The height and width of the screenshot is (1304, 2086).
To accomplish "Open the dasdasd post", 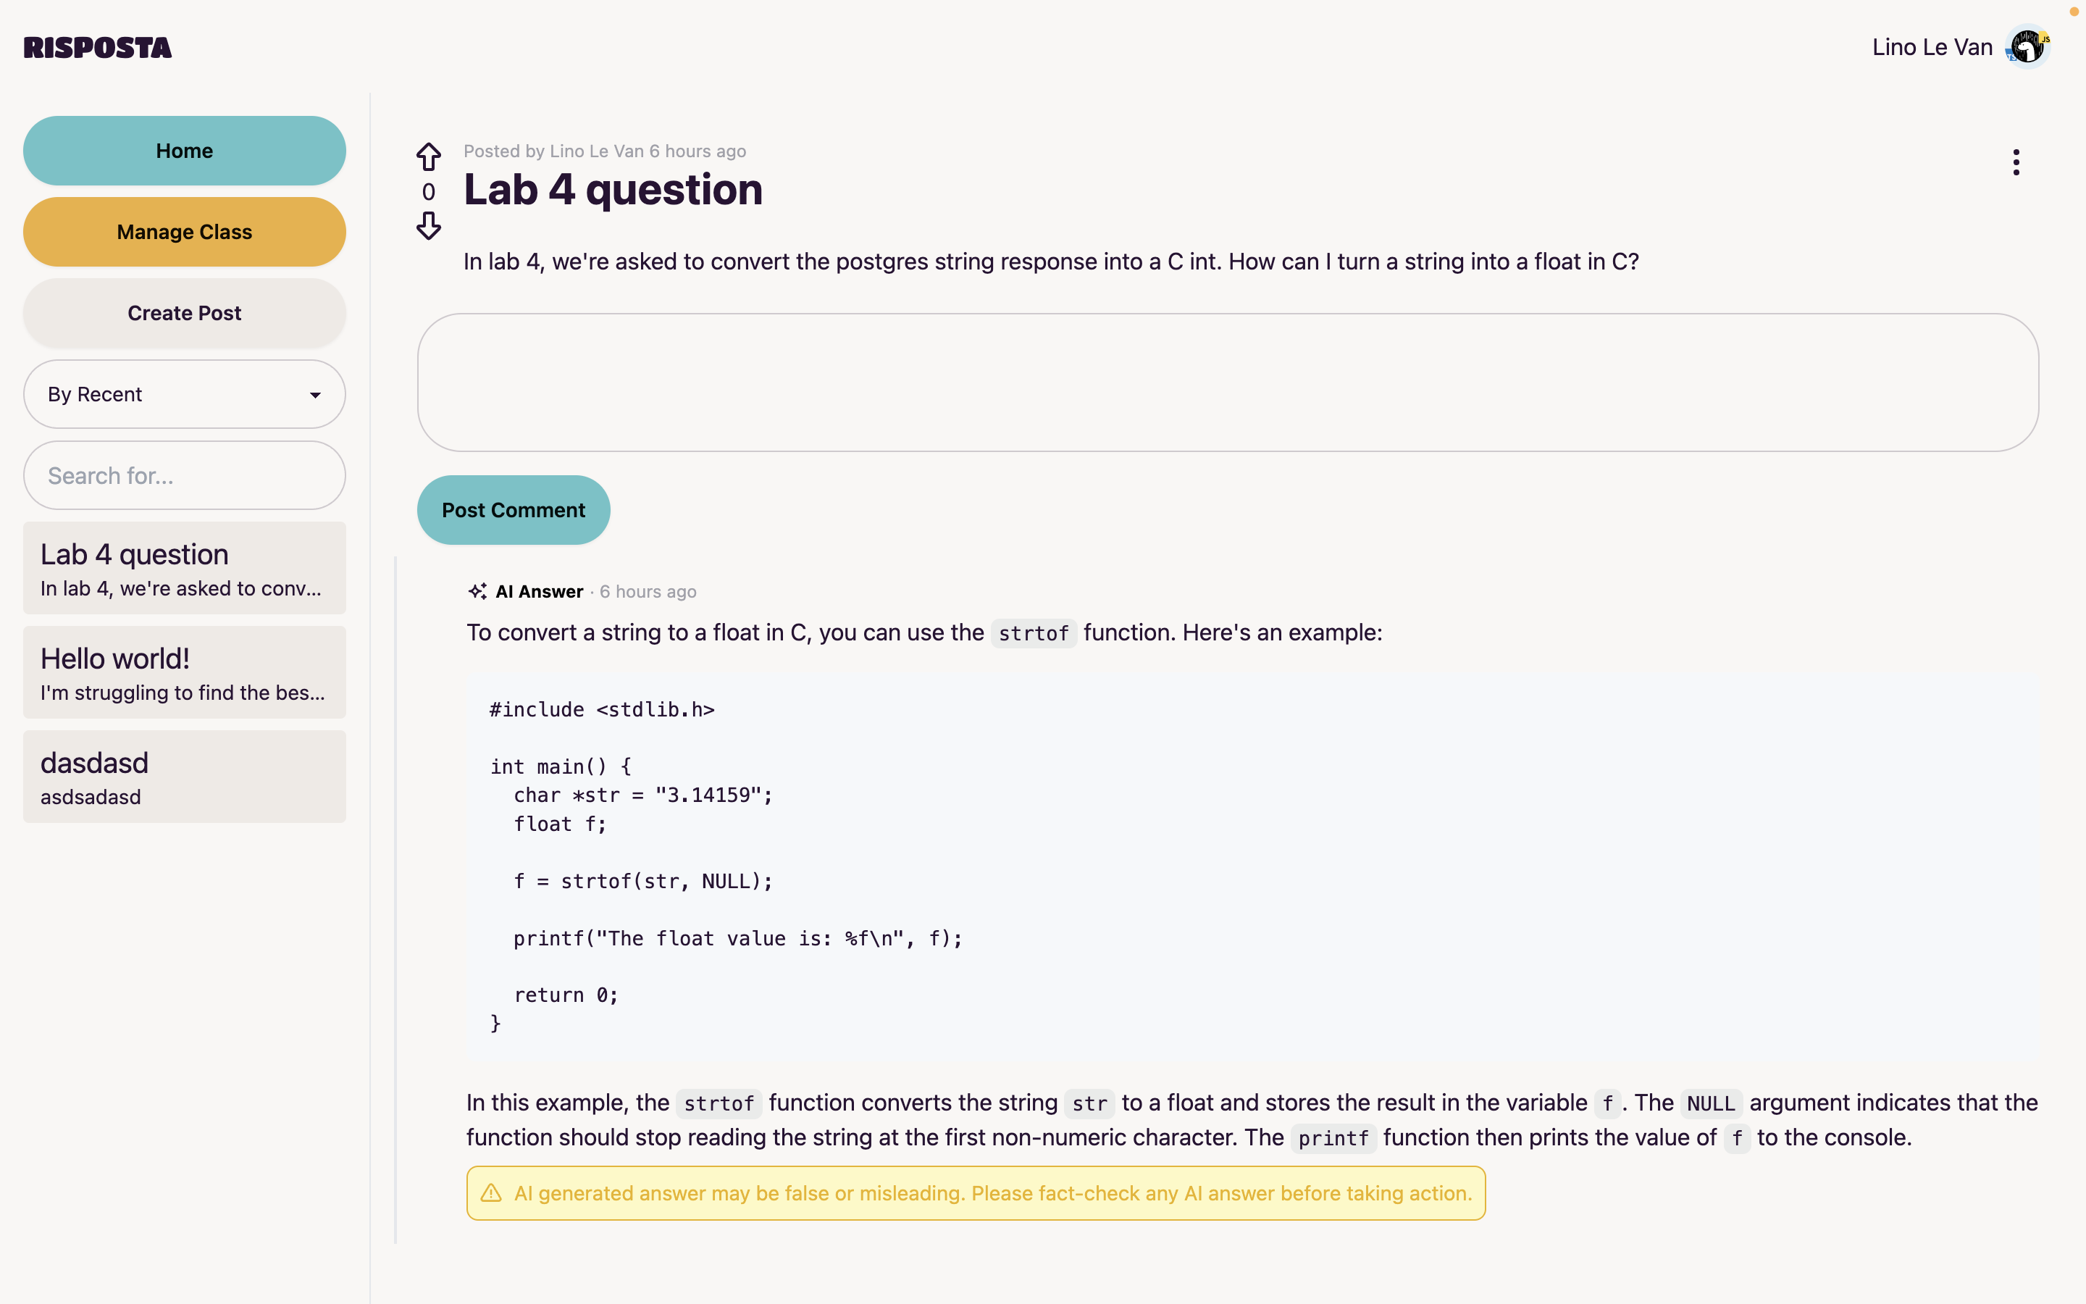I will tap(185, 777).
